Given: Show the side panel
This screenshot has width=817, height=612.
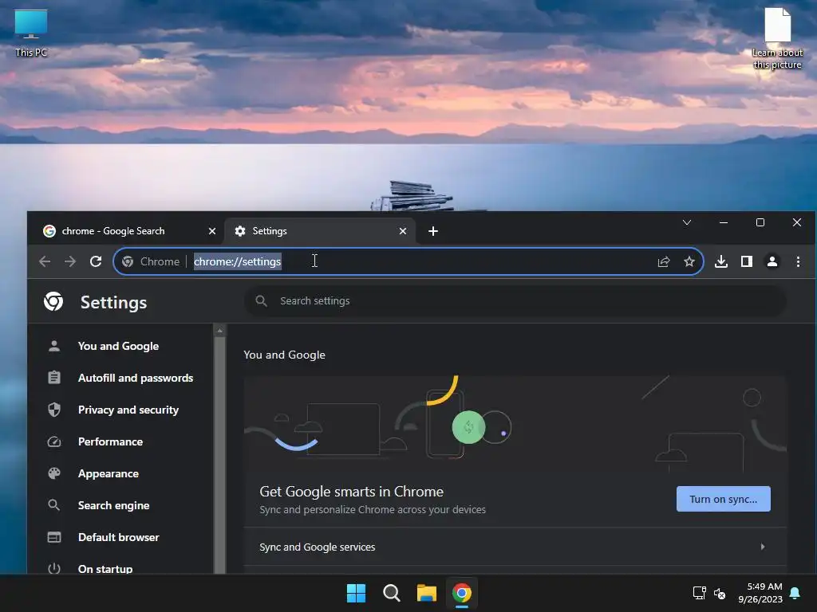Looking at the screenshot, I should click(x=747, y=261).
